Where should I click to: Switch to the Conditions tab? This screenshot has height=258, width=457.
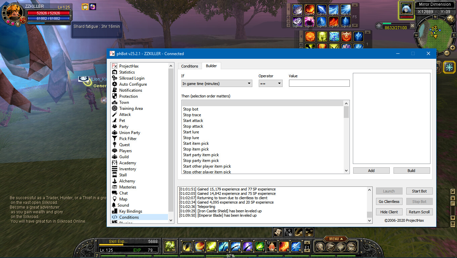[190, 66]
